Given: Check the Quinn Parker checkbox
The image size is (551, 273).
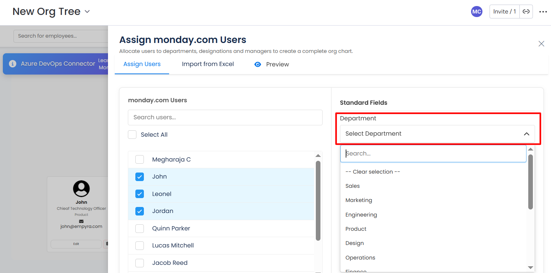Looking at the screenshot, I should click(x=140, y=228).
